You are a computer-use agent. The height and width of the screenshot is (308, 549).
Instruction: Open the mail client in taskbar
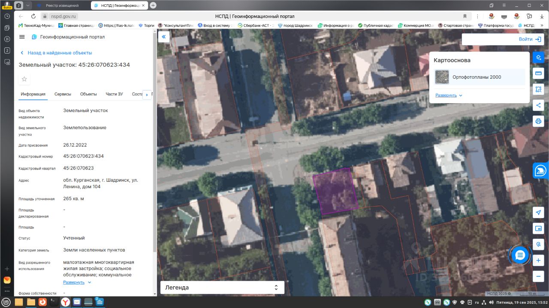[77, 302]
